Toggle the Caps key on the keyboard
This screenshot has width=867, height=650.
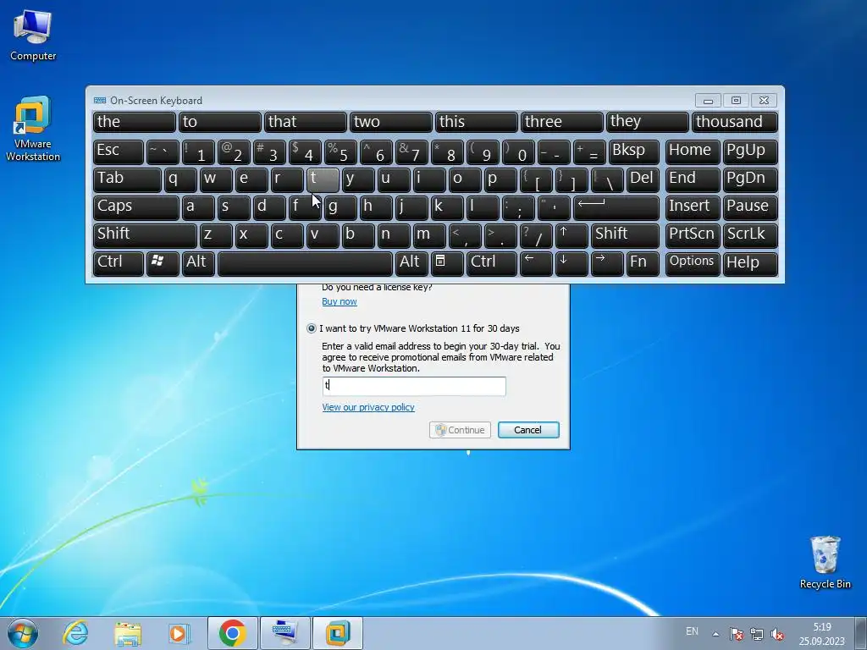tap(136, 208)
